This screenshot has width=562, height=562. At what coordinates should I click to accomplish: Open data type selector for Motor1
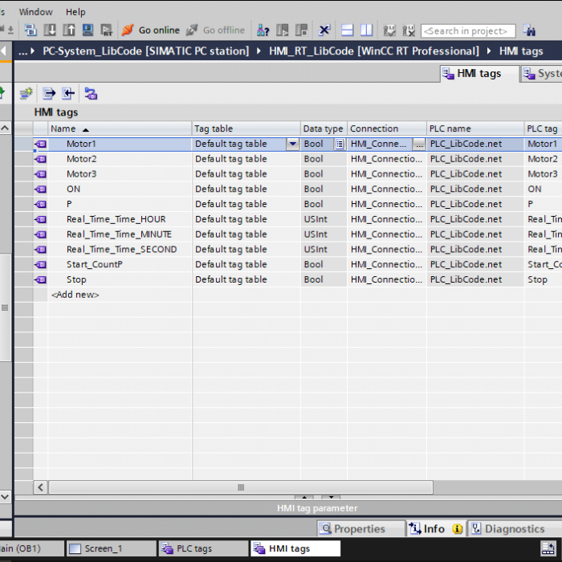(340, 144)
